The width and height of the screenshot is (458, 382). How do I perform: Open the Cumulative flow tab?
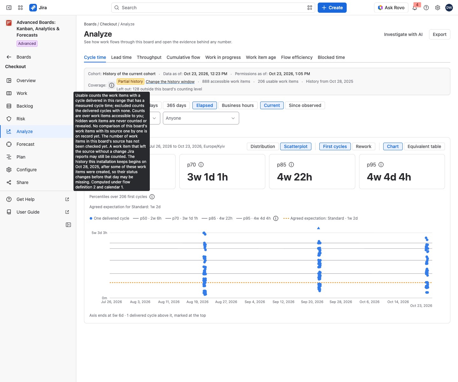183,57
